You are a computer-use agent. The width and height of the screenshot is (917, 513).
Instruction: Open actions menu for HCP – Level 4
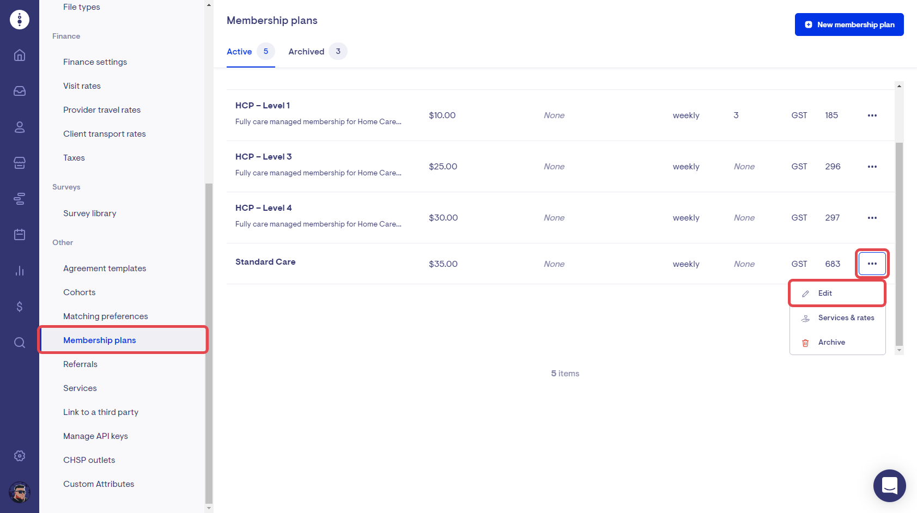click(872, 218)
